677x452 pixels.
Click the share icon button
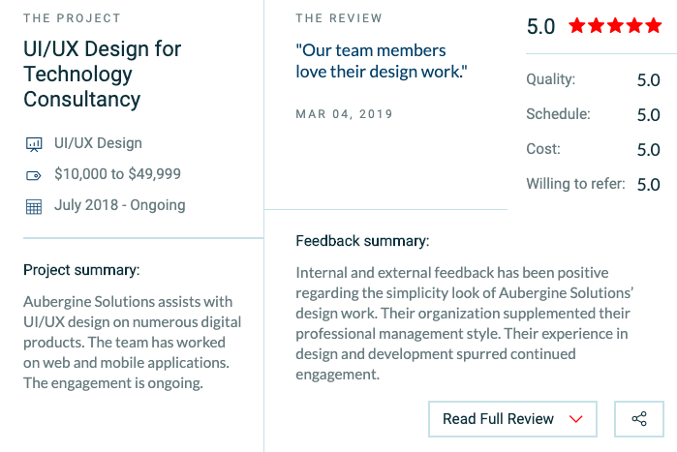[x=639, y=419]
